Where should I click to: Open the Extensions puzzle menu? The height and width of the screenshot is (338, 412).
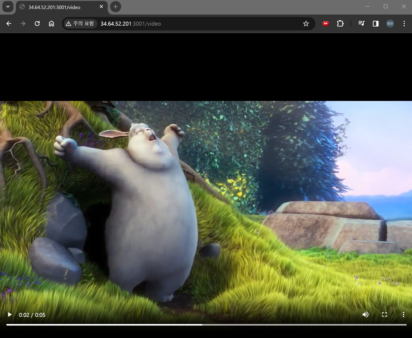(x=340, y=24)
